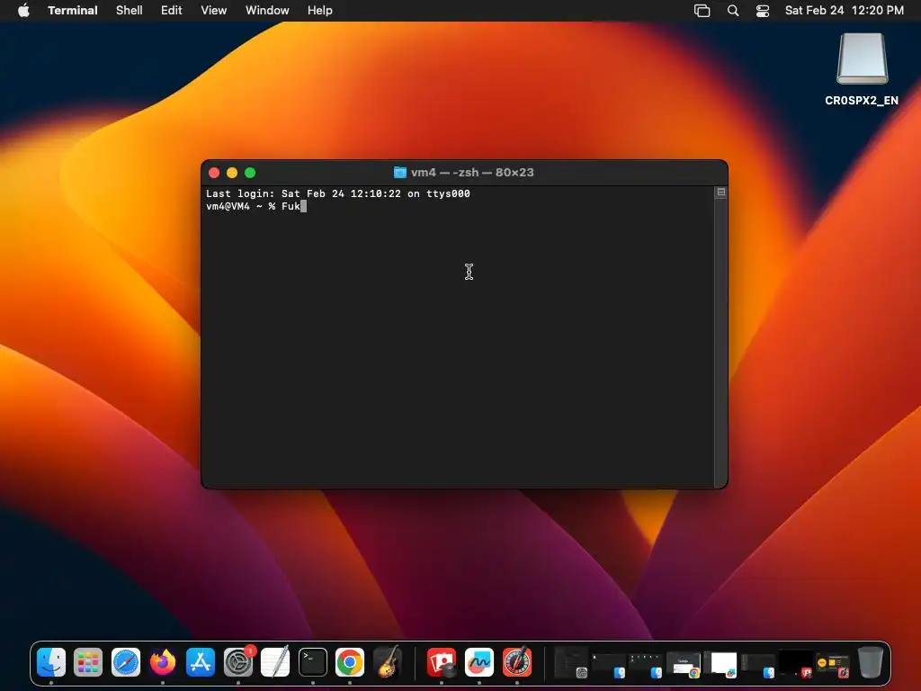Viewport: 921px width, 691px height.
Task: Restore minimized System Settings window thumbnail
Action: coord(571,663)
